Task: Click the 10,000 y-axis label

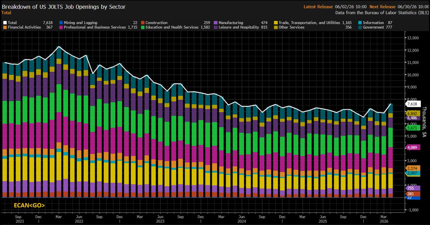Action: [x=412, y=75]
